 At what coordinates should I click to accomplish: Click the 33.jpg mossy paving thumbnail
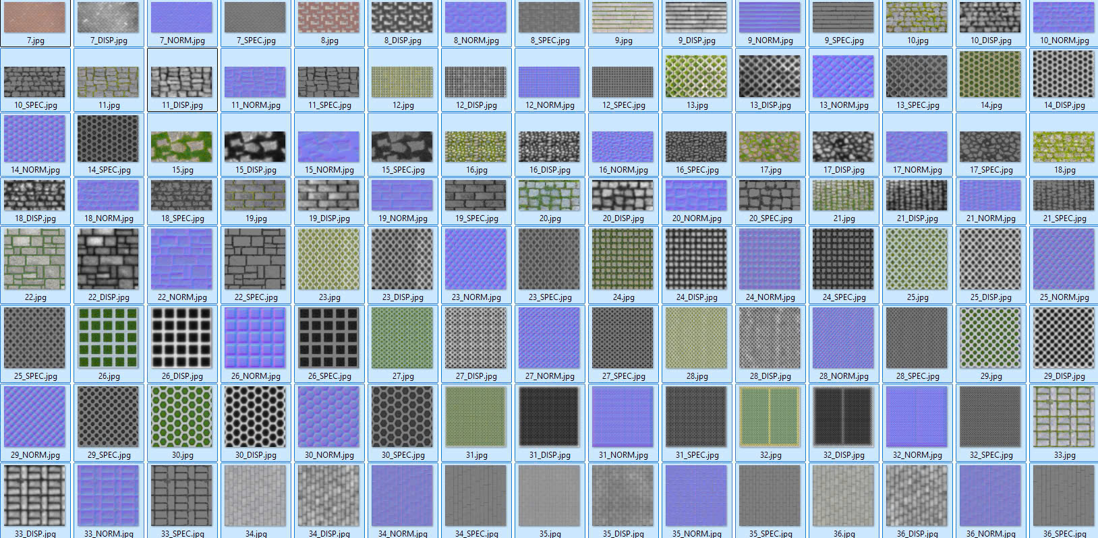pyautogui.click(x=1064, y=417)
